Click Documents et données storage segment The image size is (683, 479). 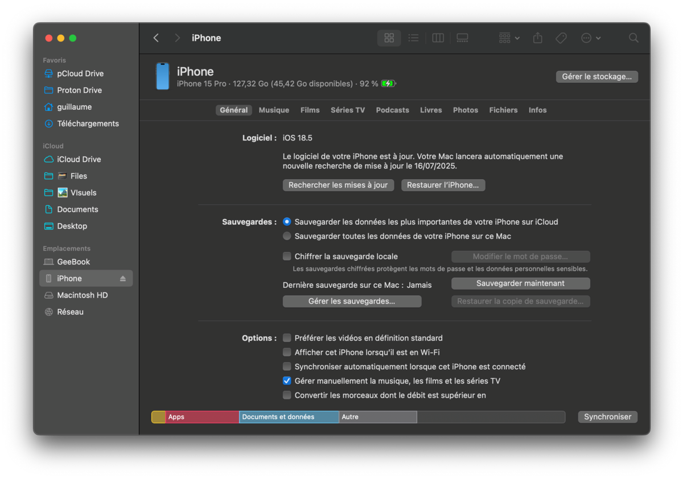pyautogui.click(x=289, y=417)
